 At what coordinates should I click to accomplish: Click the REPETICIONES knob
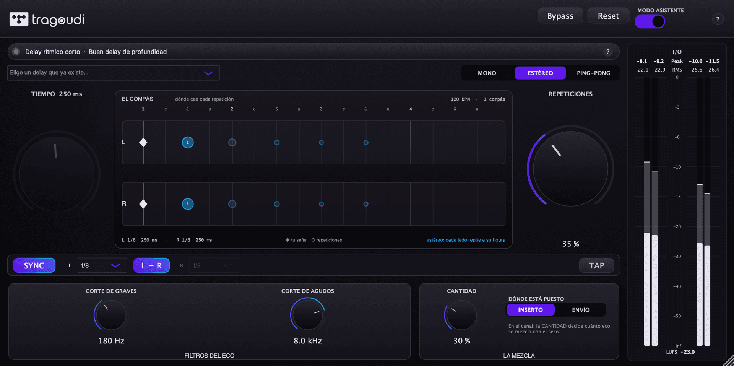tap(570, 169)
